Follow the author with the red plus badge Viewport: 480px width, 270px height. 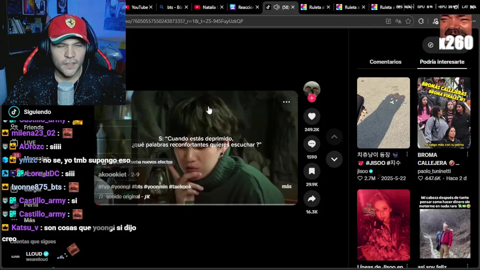[312, 98]
